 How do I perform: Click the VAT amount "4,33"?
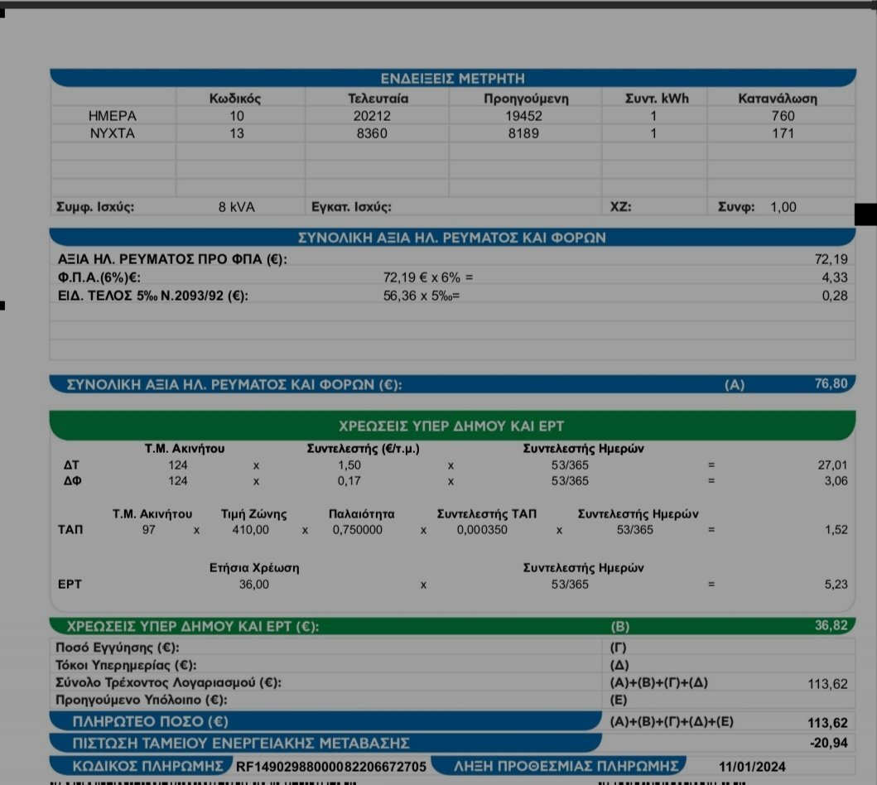835,277
